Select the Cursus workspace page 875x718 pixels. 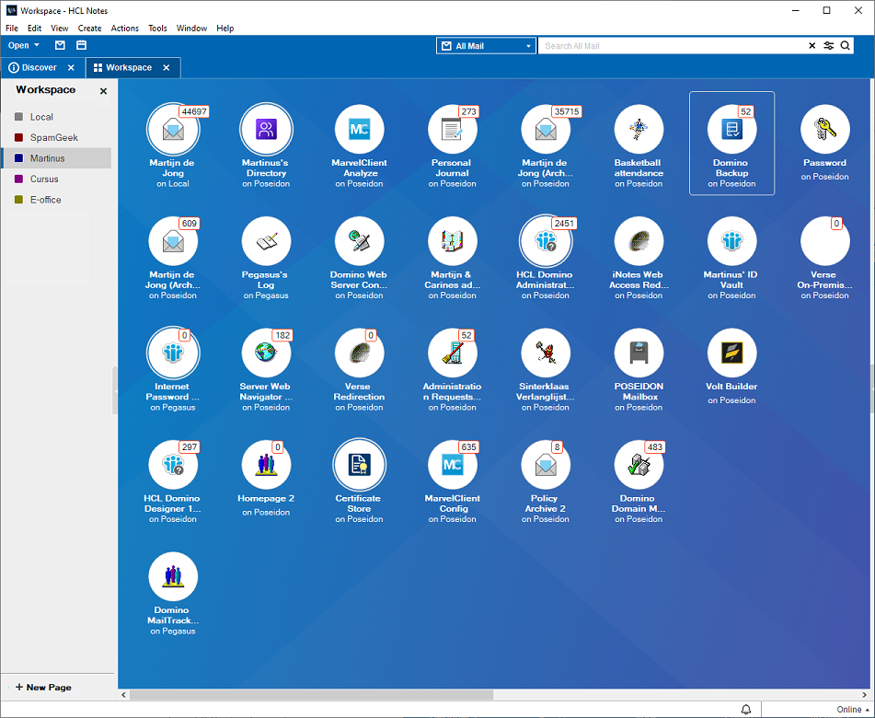[x=56, y=179]
